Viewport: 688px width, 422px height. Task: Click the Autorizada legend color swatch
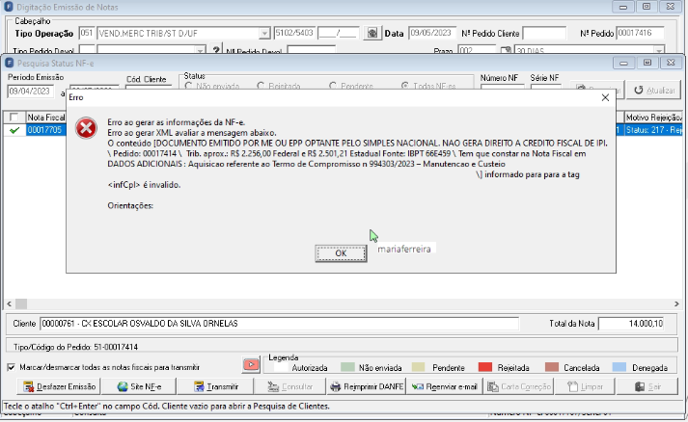click(x=279, y=367)
